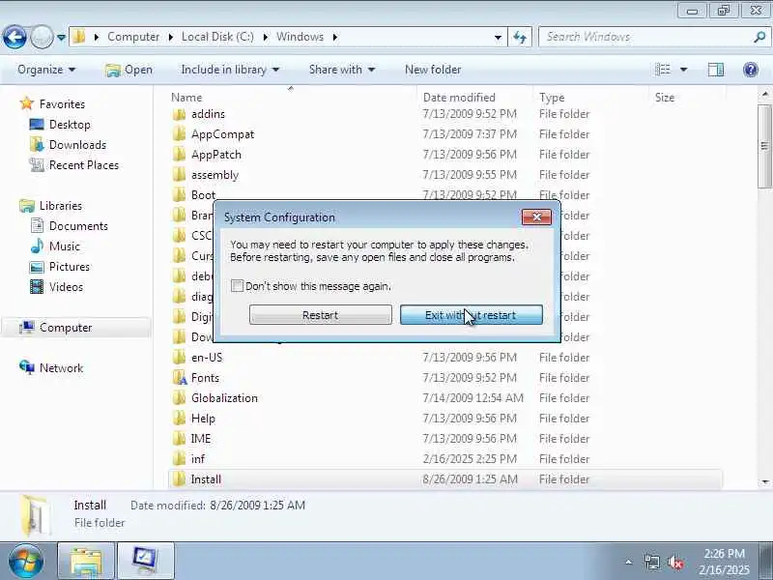Select the Install folder row
773x580 pixels.
point(445,479)
